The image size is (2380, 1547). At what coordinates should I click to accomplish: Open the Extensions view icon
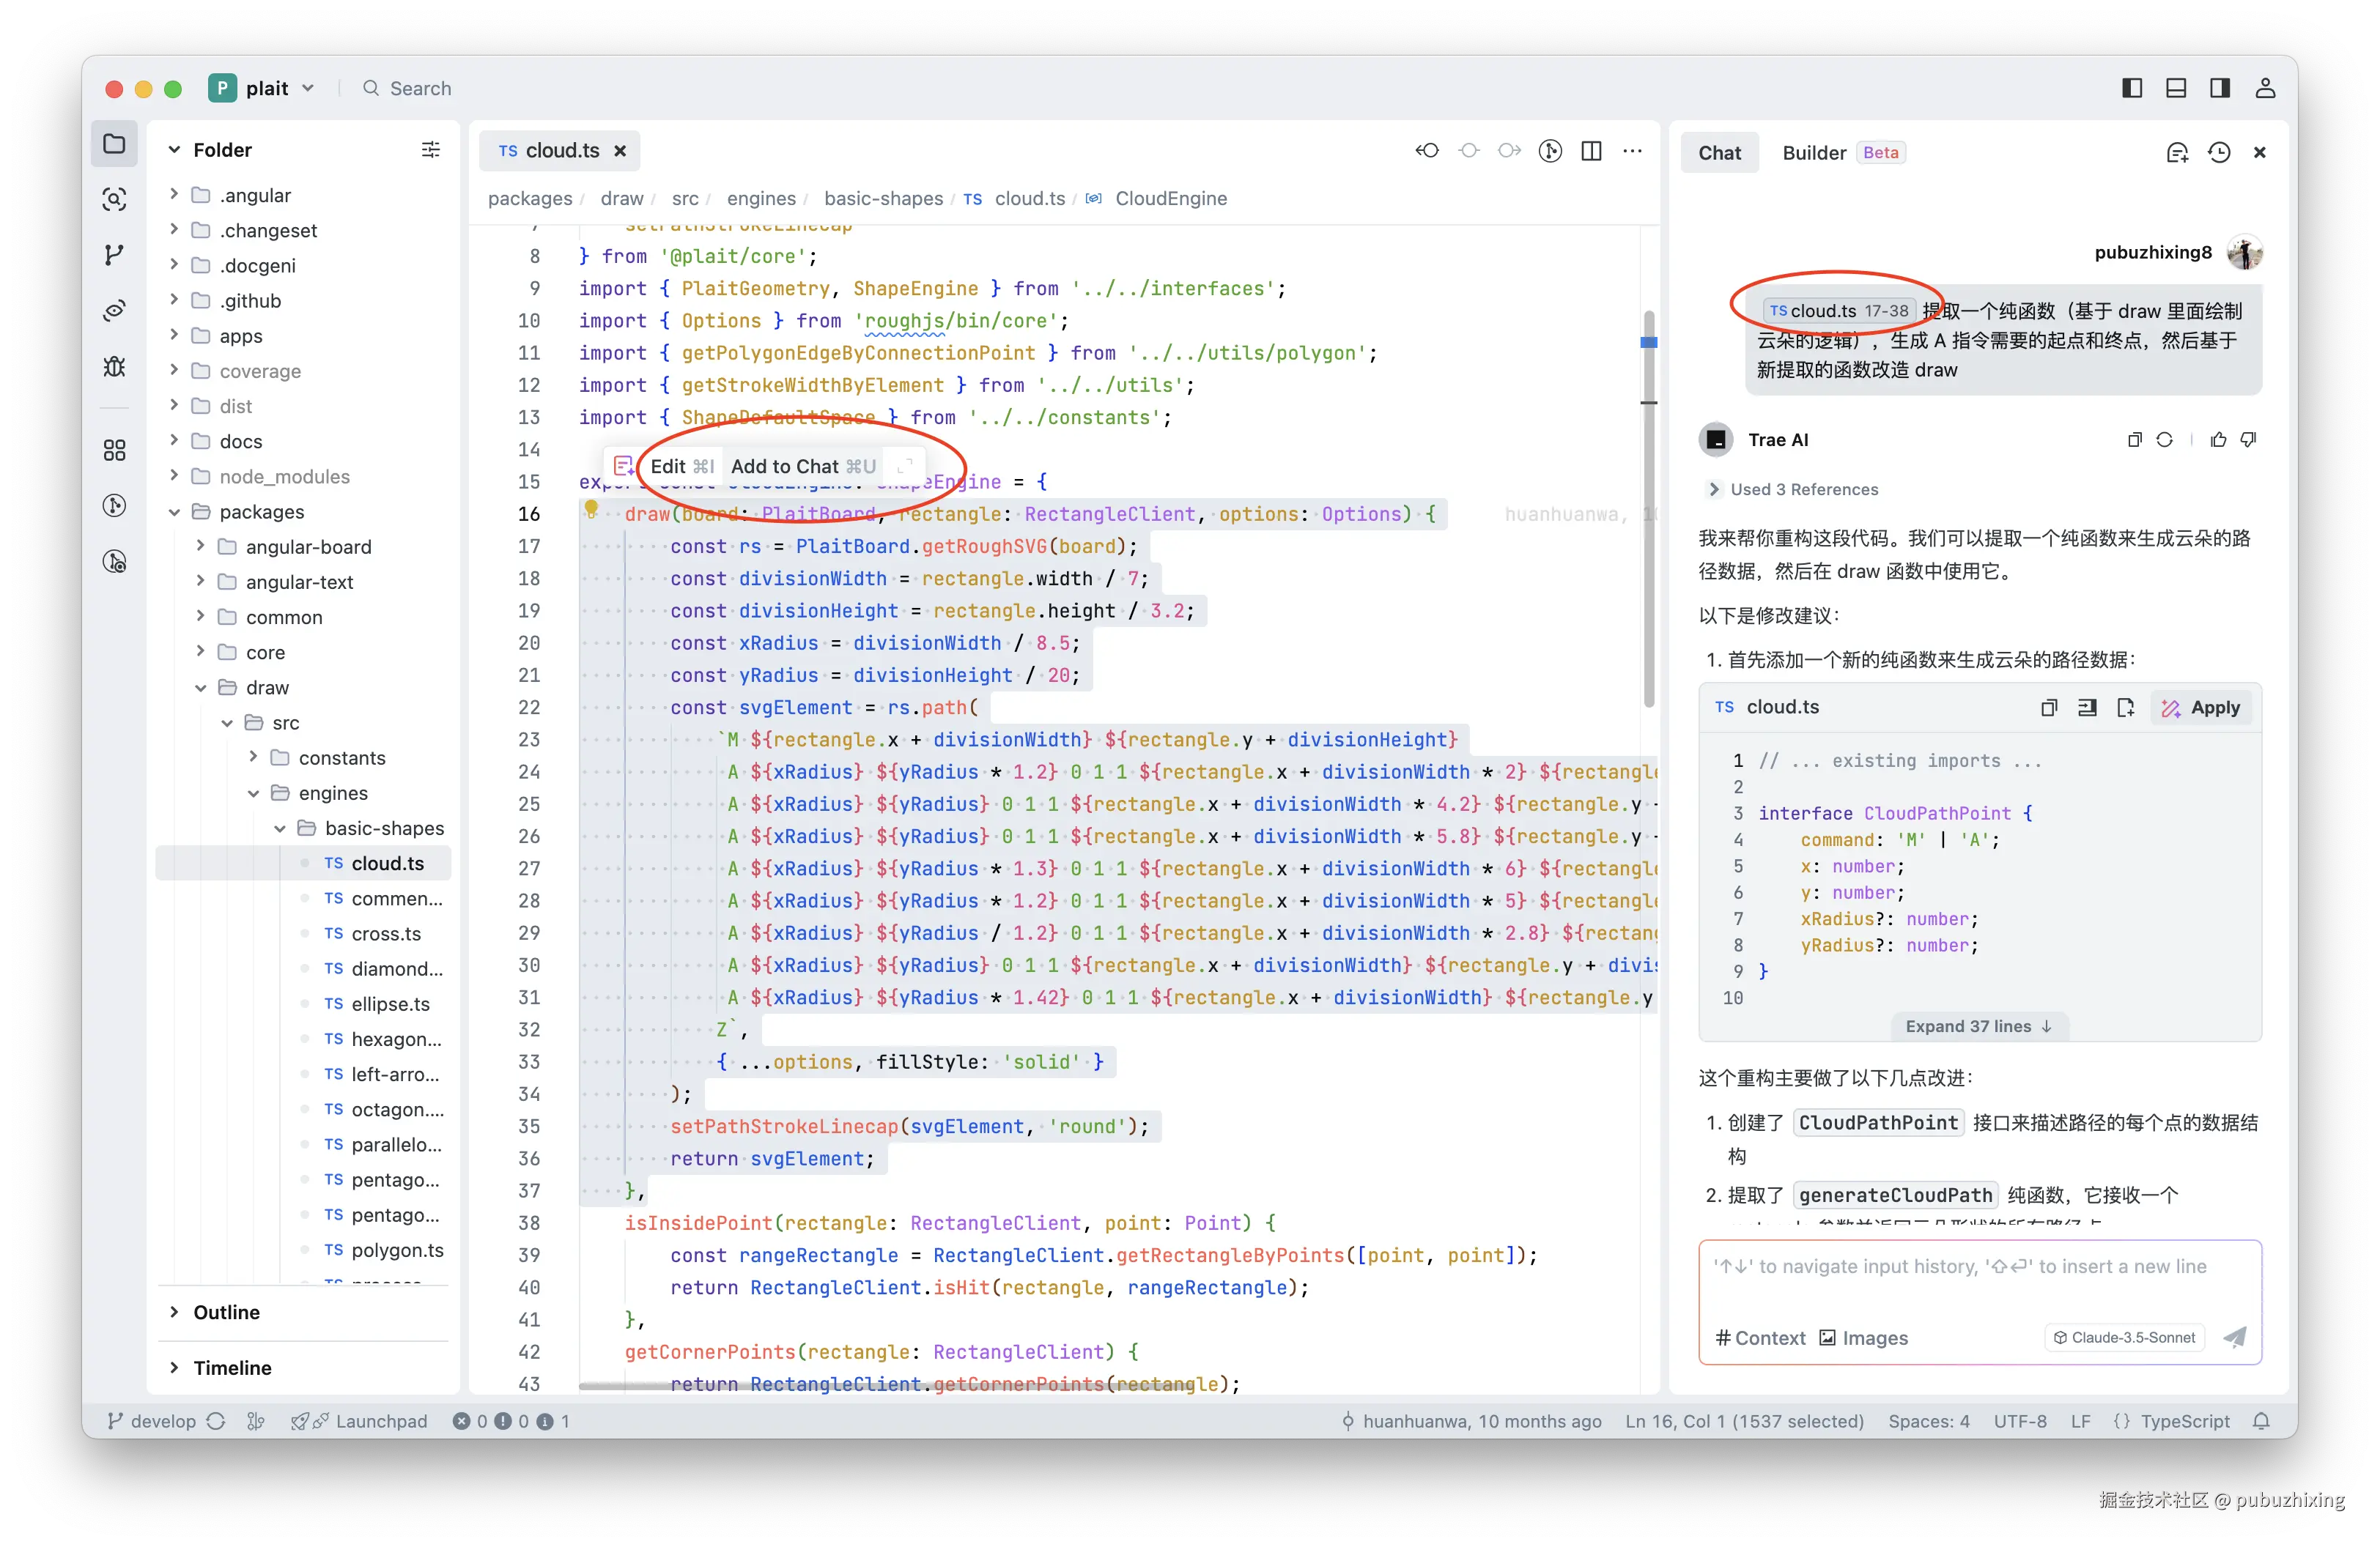click(114, 450)
